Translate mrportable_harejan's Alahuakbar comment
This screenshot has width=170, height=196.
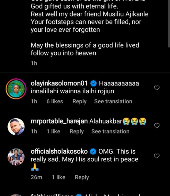tap(110, 131)
